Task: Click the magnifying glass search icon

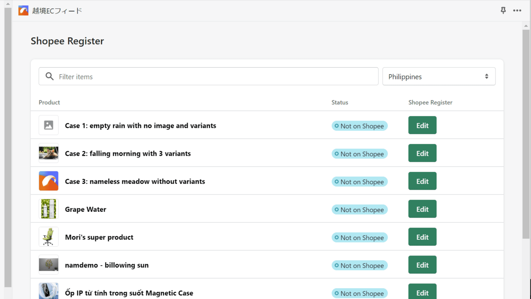Action: [x=49, y=76]
